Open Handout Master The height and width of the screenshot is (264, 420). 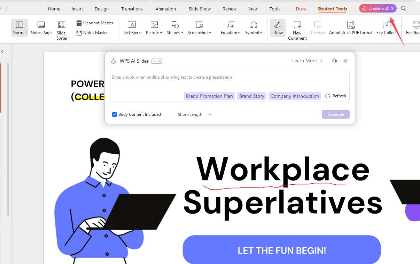click(x=95, y=23)
